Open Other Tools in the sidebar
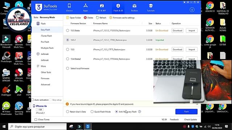 46,72
